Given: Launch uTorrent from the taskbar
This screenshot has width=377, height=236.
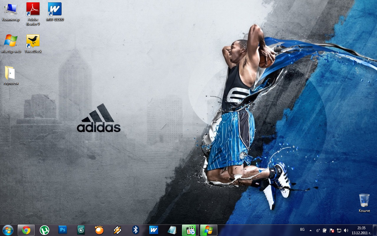Looking at the screenshot, I should [44, 230].
